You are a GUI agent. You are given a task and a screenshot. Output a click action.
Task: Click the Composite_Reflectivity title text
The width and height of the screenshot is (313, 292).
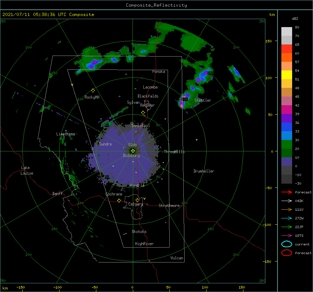(x=156, y=5)
